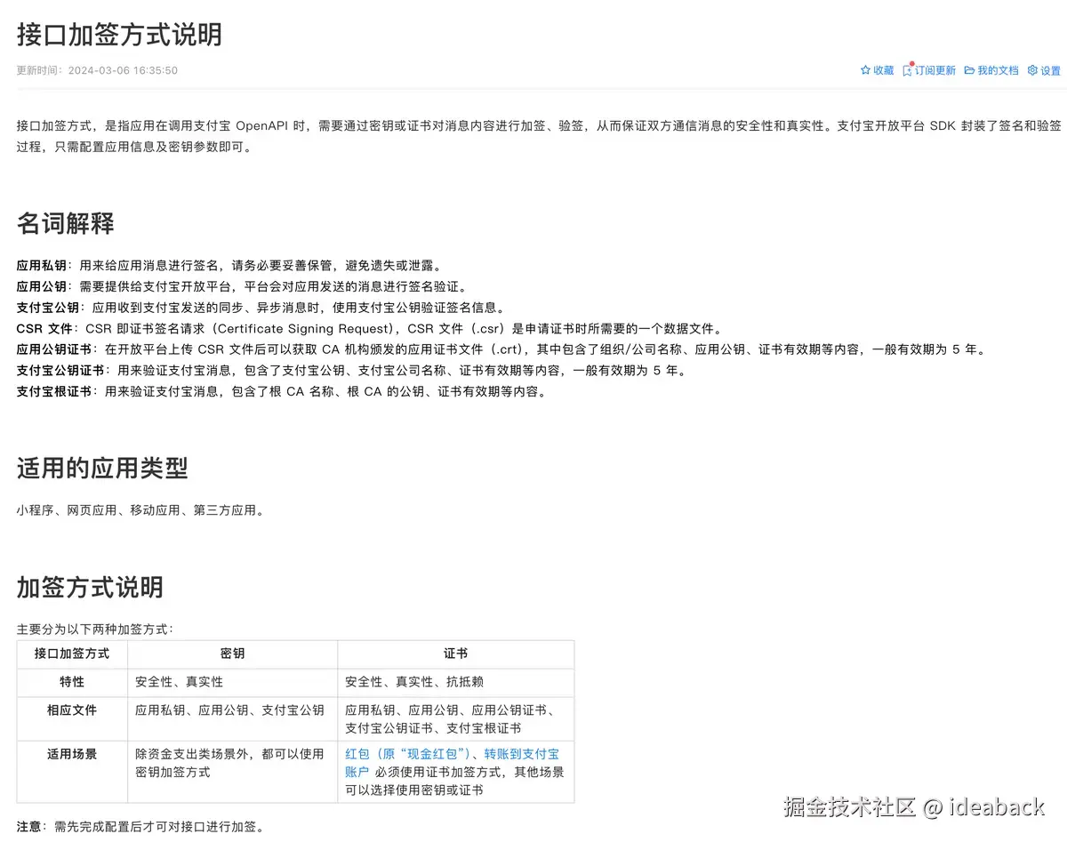This screenshot has width=1067, height=842.
Task: Click the 加签方式说明 heading
Action: pos(90,587)
